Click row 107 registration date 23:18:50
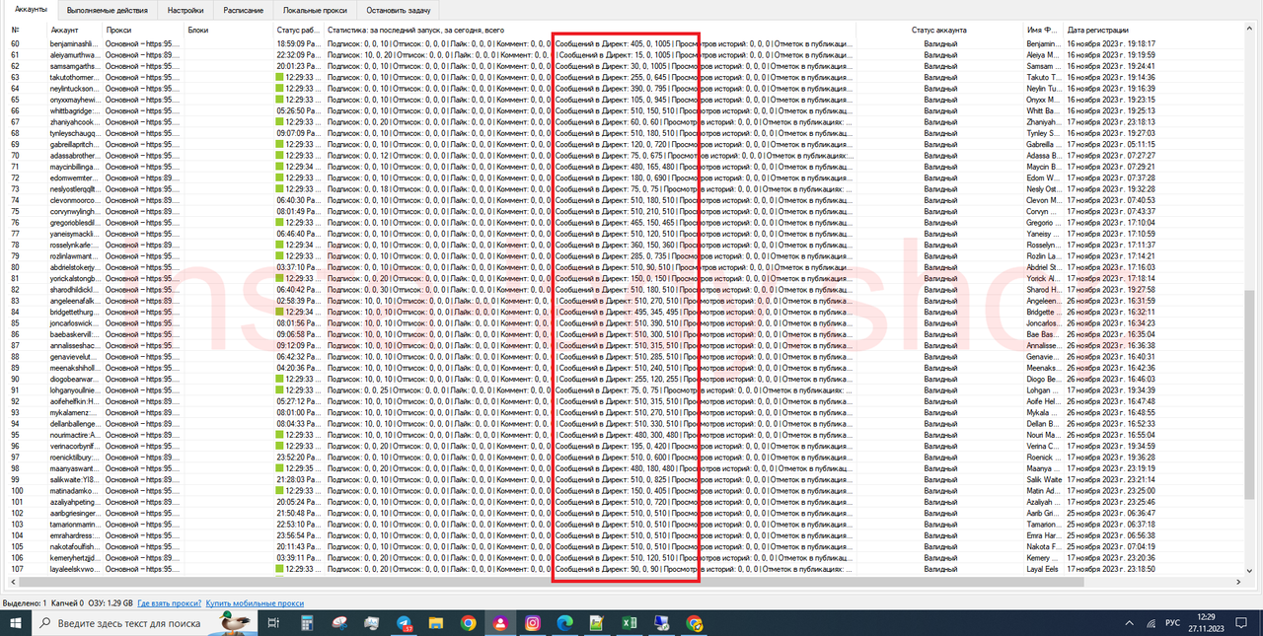The width and height of the screenshot is (1263, 636). point(1111,569)
